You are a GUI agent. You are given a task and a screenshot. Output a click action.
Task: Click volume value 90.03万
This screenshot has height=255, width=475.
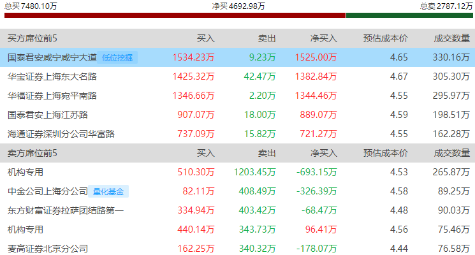click(454, 210)
